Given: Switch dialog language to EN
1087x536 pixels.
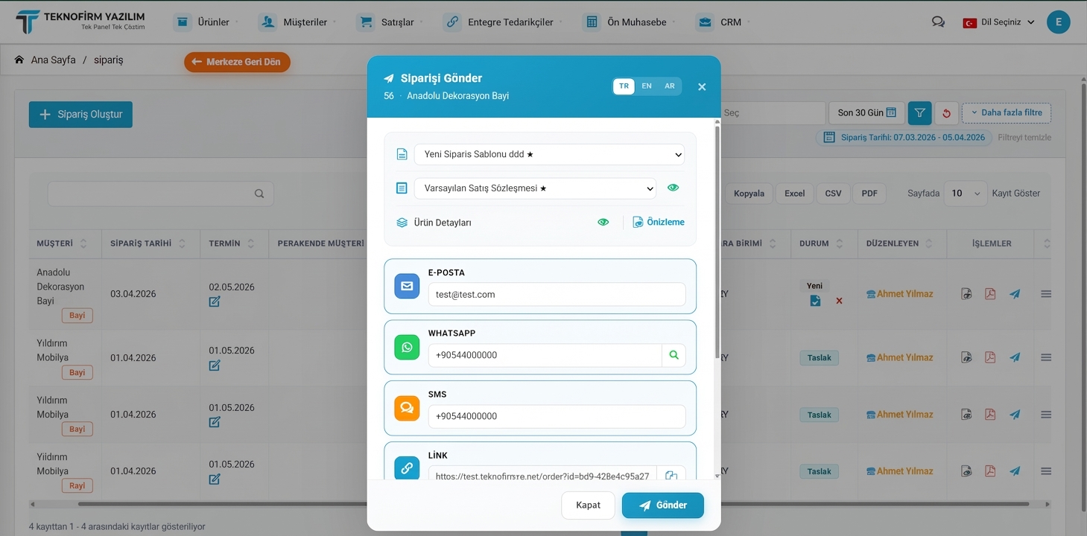Looking at the screenshot, I should click(x=647, y=86).
